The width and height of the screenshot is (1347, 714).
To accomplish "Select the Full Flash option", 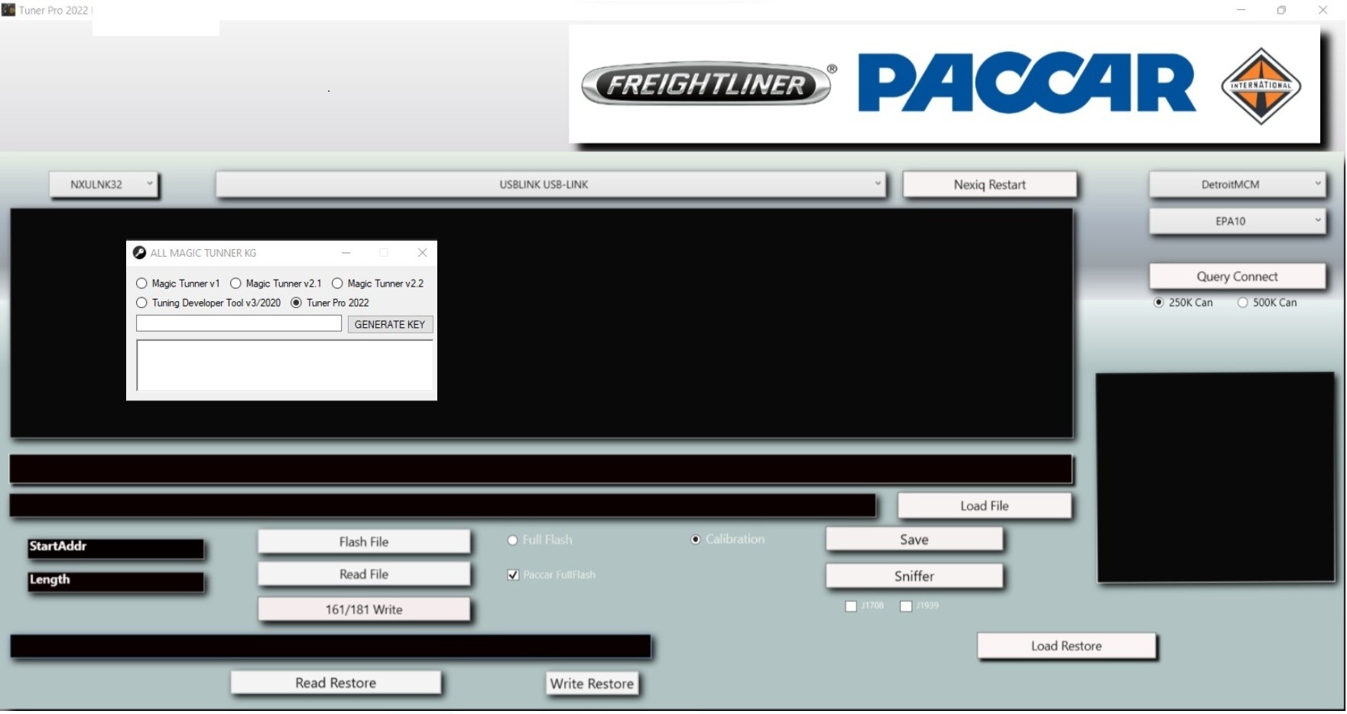I will tap(512, 540).
